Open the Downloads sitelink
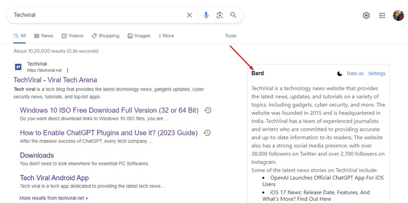 click(37, 155)
